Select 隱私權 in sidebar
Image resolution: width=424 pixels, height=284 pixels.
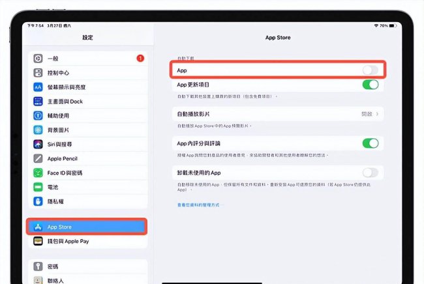[x=88, y=201]
